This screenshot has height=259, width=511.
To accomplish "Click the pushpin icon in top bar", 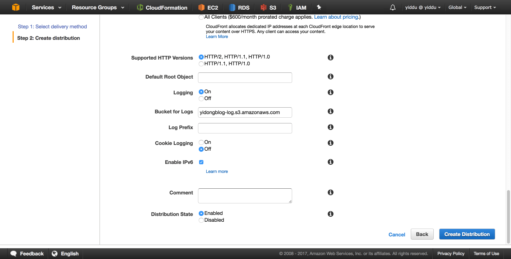I will coord(319,7).
